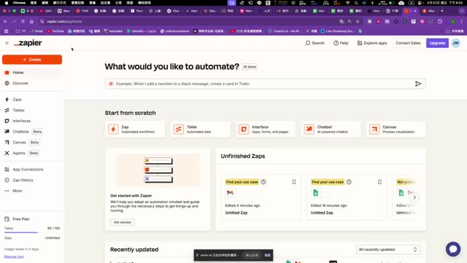Click the Contact Sales button
The height and width of the screenshot is (263, 467).
[408, 43]
